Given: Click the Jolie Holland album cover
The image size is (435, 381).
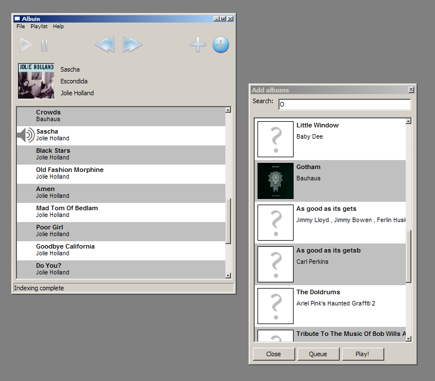Looking at the screenshot, I should tap(36, 81).
